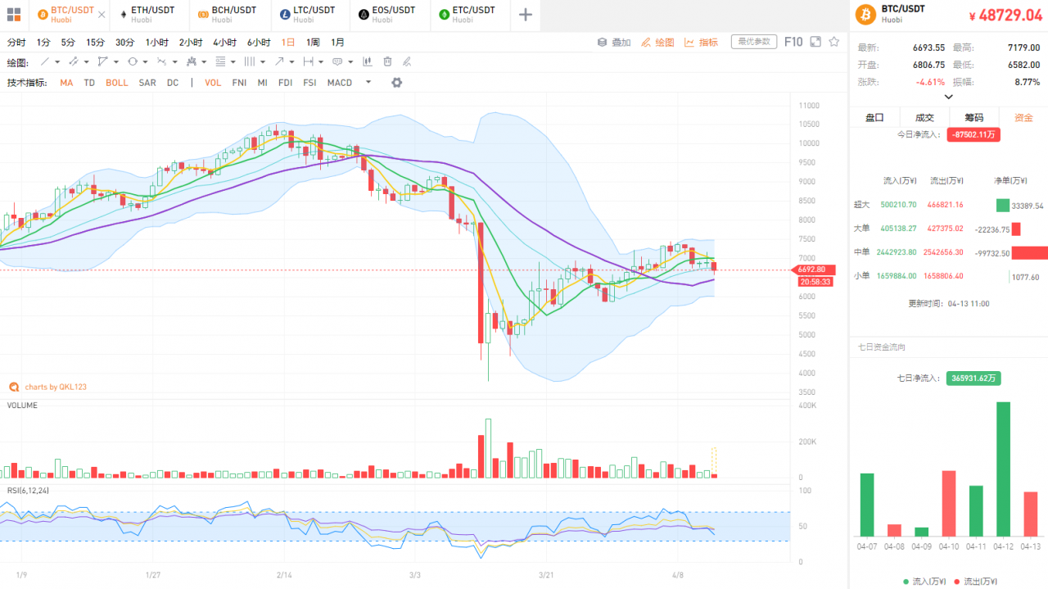1048x589 pixels.
Task: Toggle the SAR indicator
Action: click(x=147, y=83)
